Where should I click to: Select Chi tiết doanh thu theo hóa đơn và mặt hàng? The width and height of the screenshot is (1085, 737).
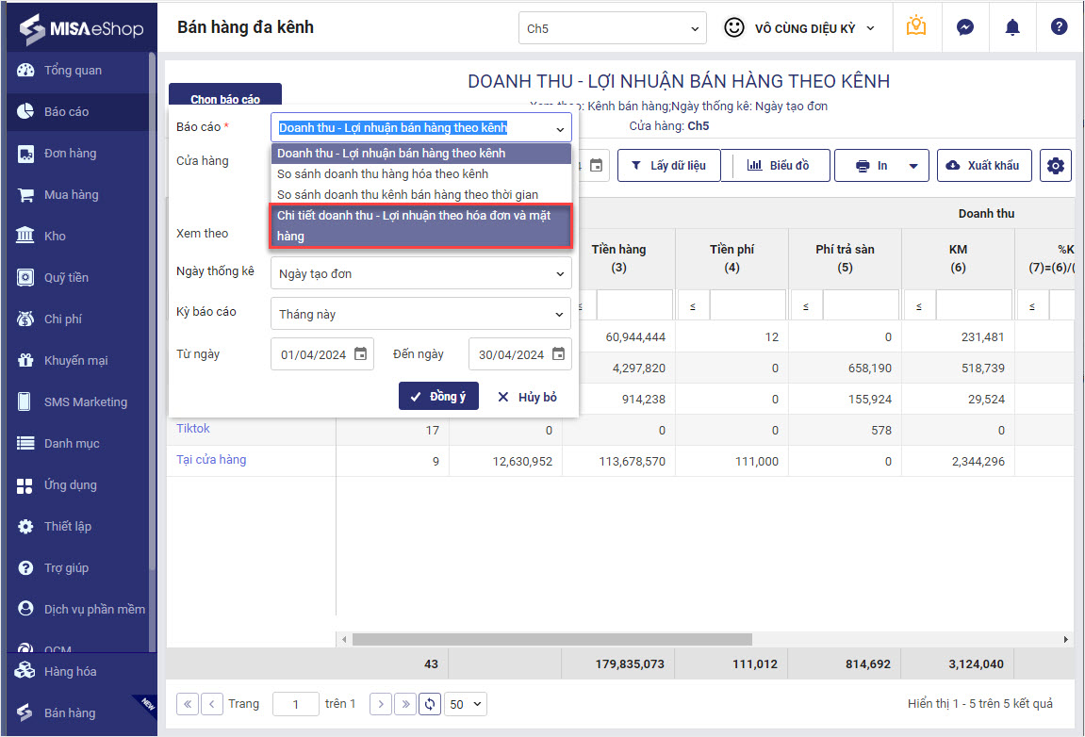click(x=420, y=225)
